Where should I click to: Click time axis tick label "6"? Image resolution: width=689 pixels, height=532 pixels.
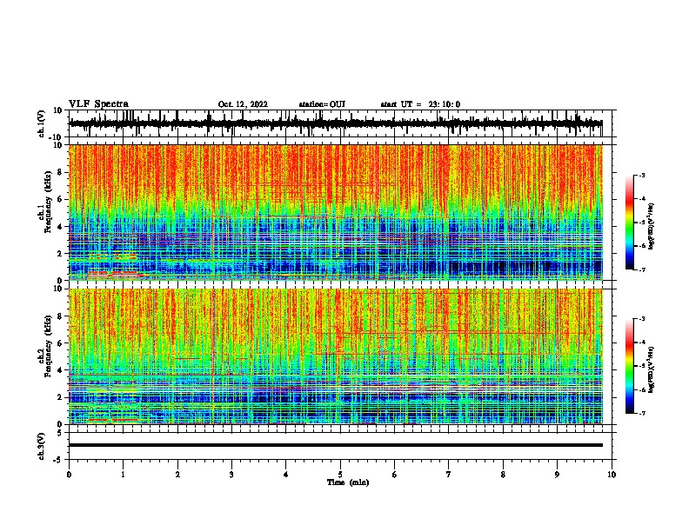395,475
